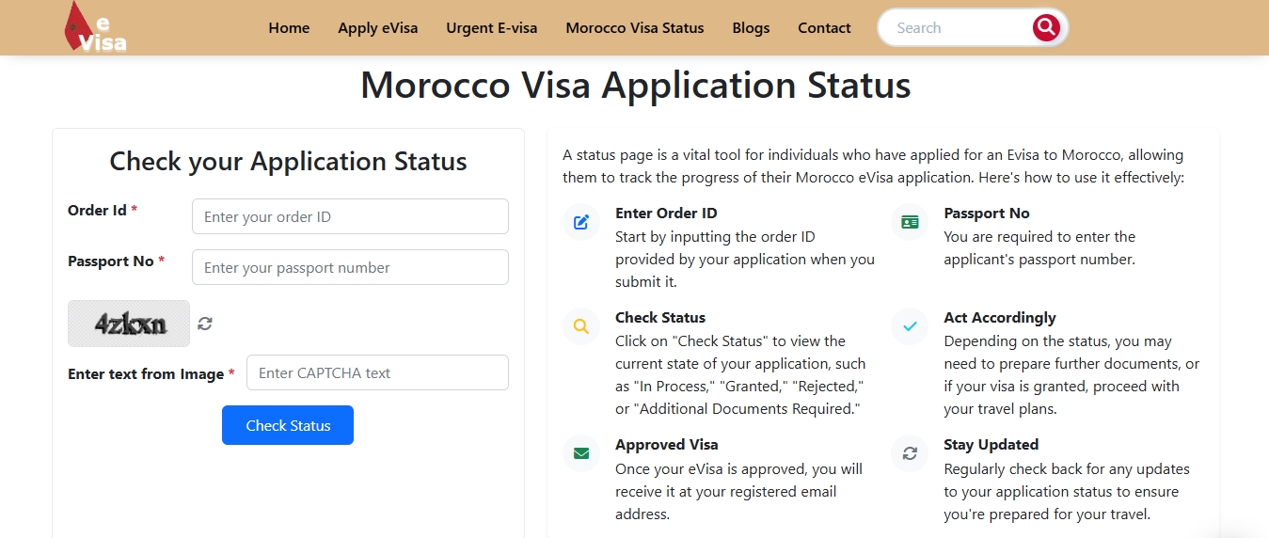Screen dimensions: 1269x538
Task: Click the Act Accordingly checkmark icon
Action: pyautogui.click(x=910, y=326)
